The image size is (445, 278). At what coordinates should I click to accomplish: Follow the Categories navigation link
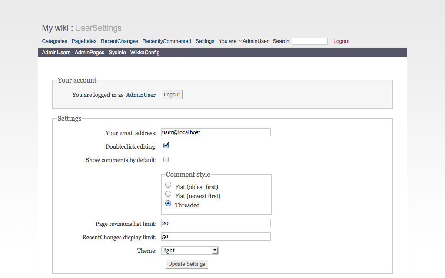pyautogui.click(x=55, y=41)
